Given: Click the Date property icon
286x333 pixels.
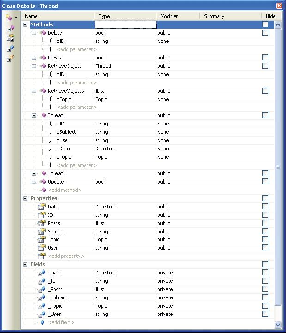Looking at the screenshot, I should click(42, 207).
